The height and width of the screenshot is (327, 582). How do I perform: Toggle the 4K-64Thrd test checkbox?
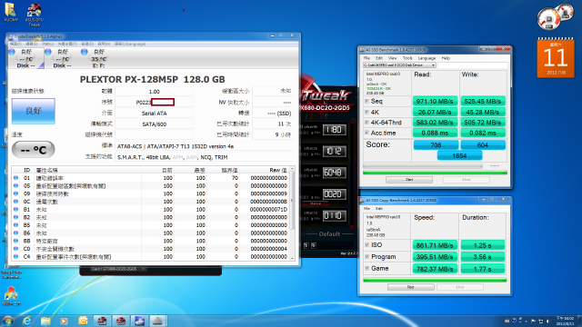tap(366, 123)
